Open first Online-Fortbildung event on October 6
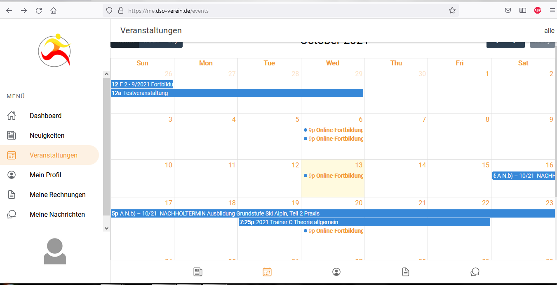The image size is (557, 285). [333, 130]
